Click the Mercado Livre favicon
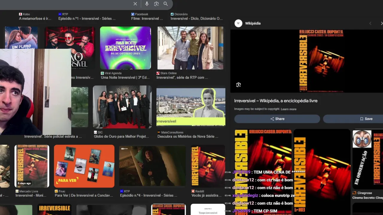This screenshot has width=383, height=215. click(17, 191)
